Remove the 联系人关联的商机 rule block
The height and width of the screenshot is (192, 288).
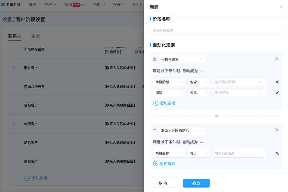(277, 130)
